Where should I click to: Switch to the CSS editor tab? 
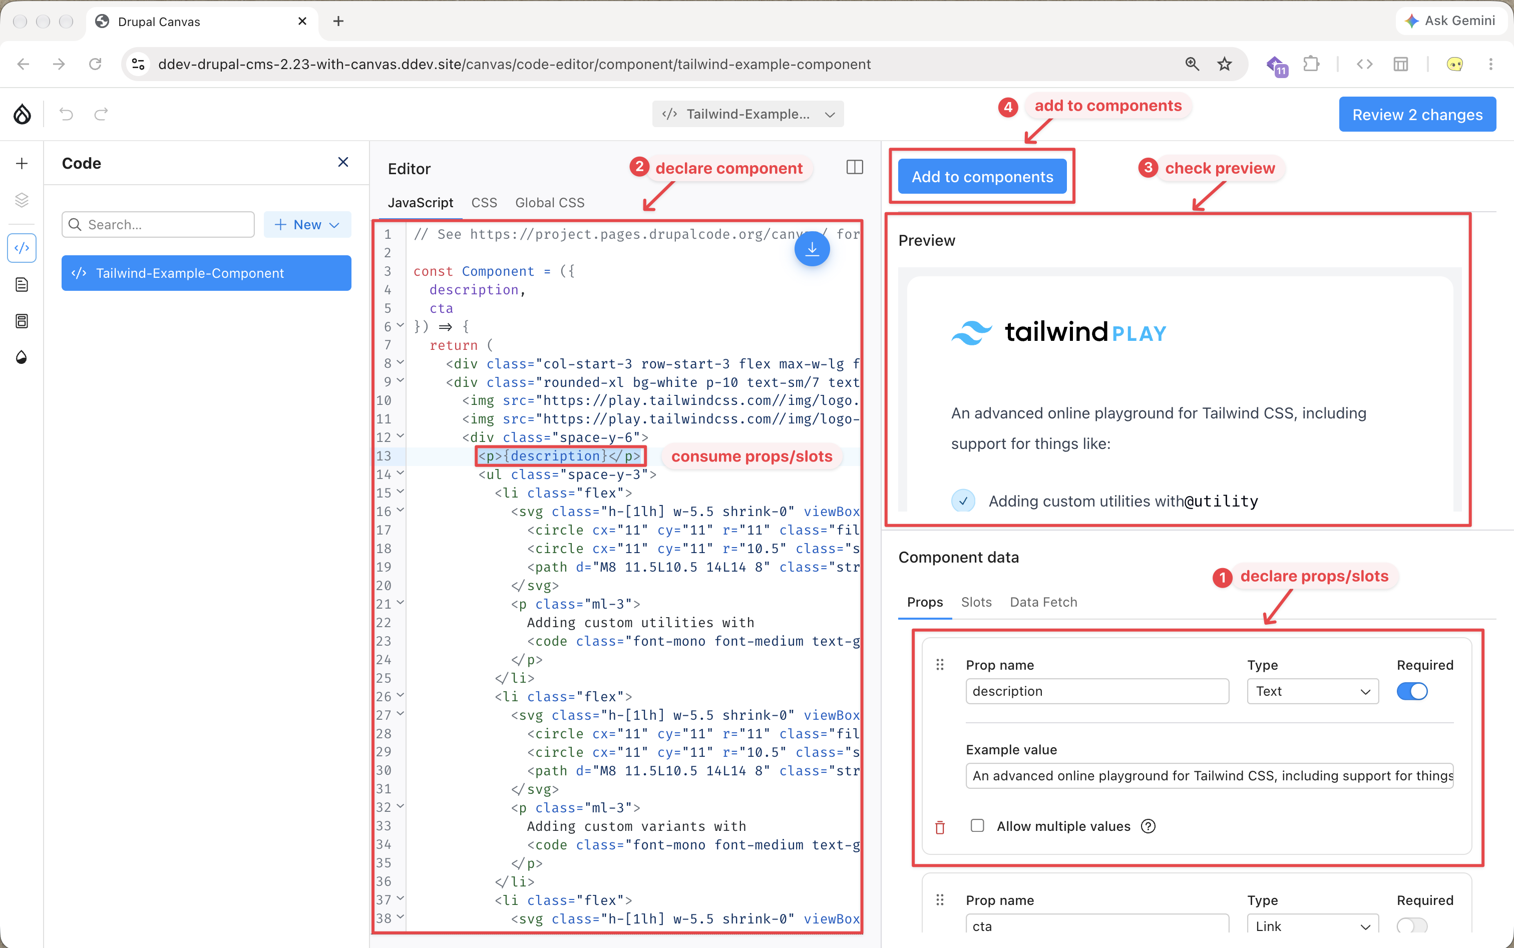point(484,203)
